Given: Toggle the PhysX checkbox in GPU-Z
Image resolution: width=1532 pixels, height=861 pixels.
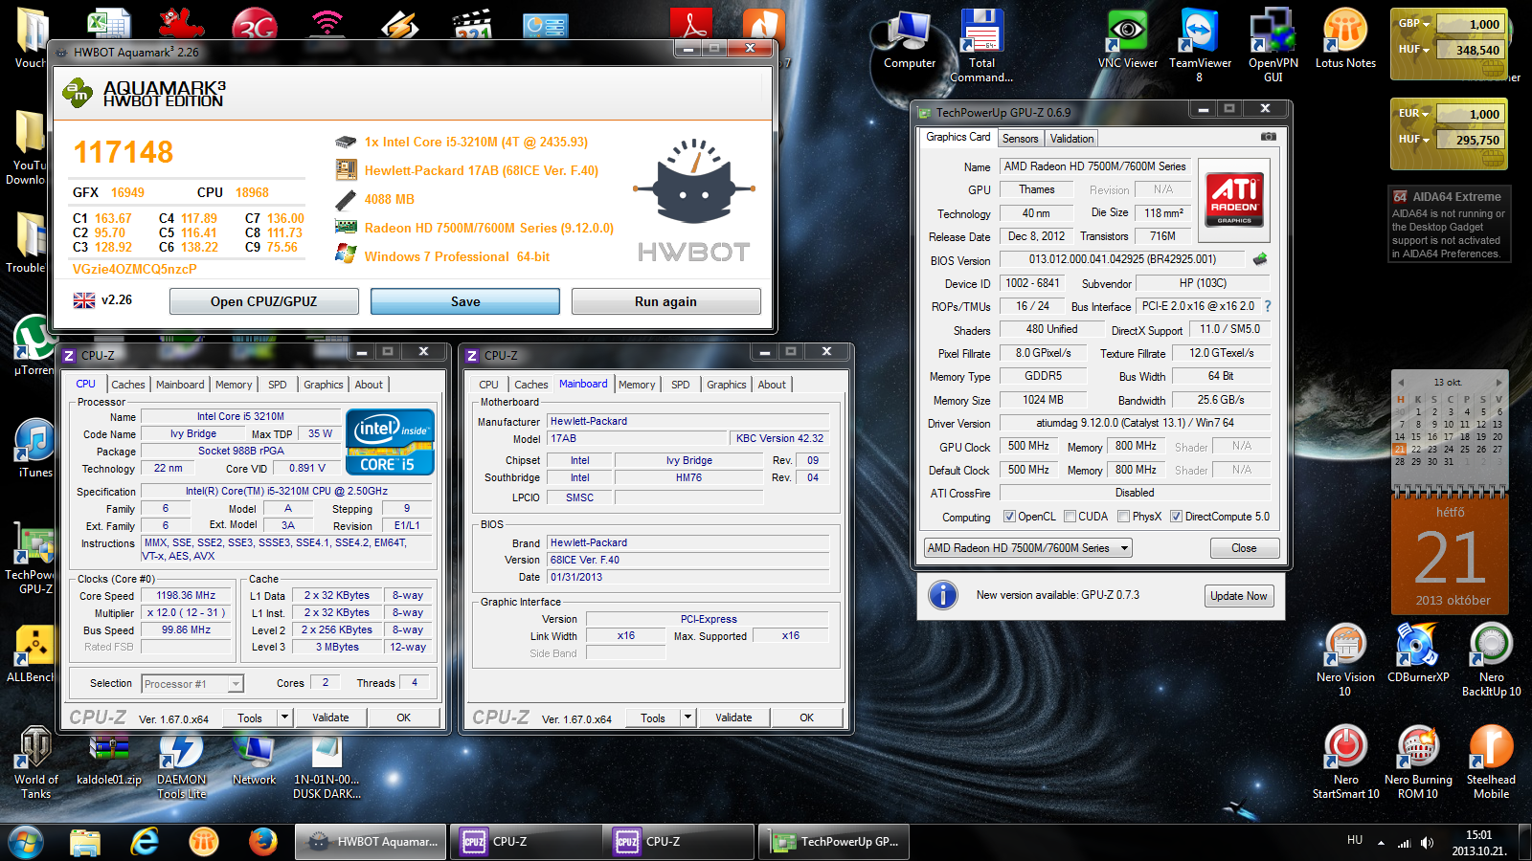Looking at the screenshot, I should click(x=1123, y=517).
